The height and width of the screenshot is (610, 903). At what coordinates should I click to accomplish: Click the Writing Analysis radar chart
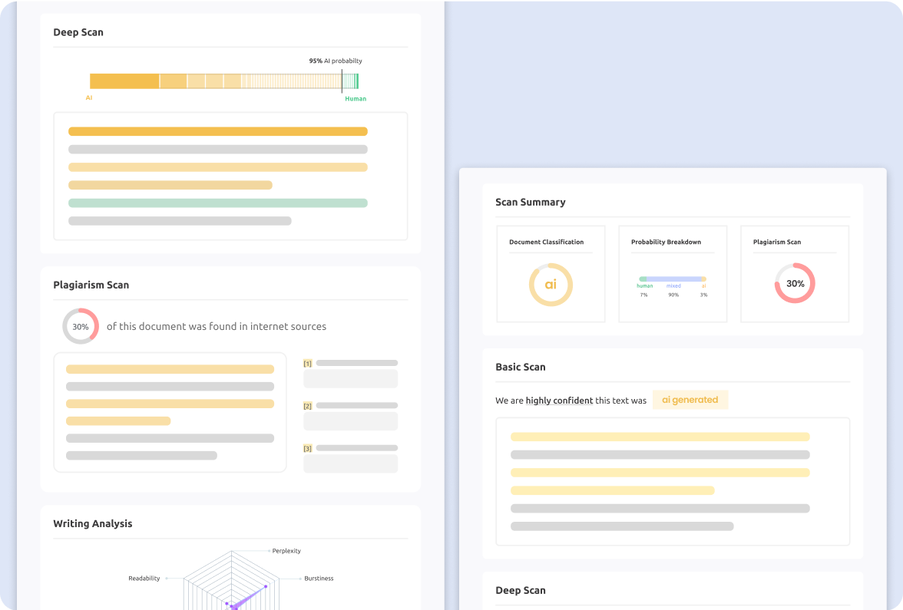[x=232, y=580]
